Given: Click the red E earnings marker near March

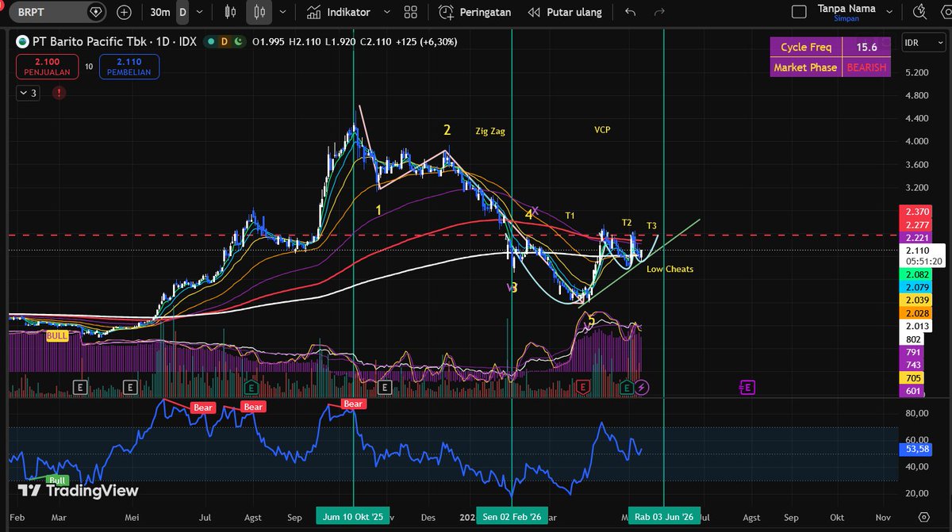Looking at the screenshot, I should tap(583, 387).
